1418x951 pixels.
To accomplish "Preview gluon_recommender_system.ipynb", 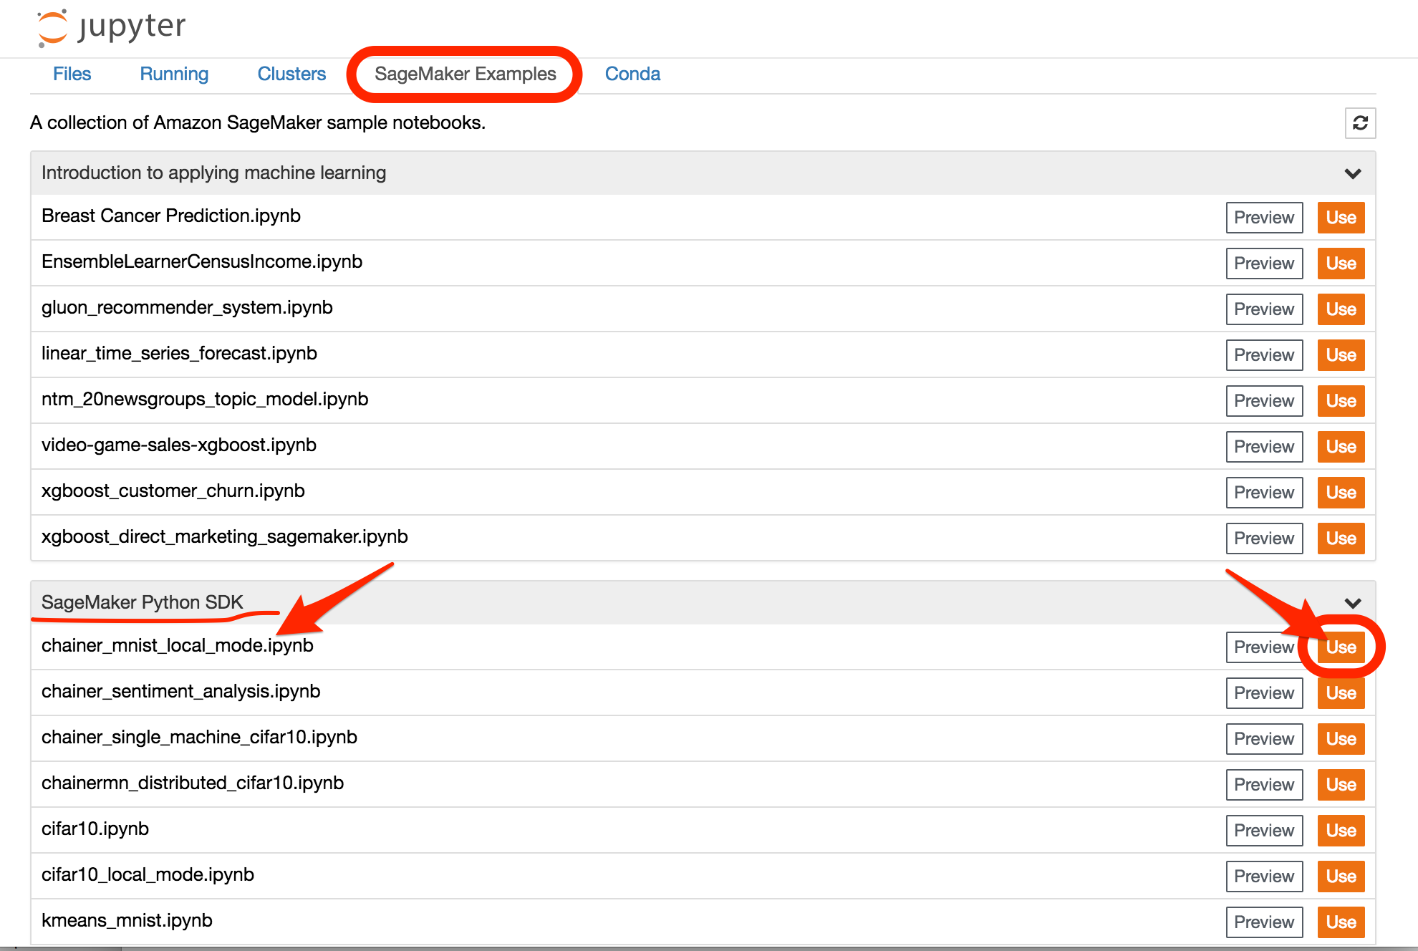I will pyautogui.click(x=1263, y=309).
